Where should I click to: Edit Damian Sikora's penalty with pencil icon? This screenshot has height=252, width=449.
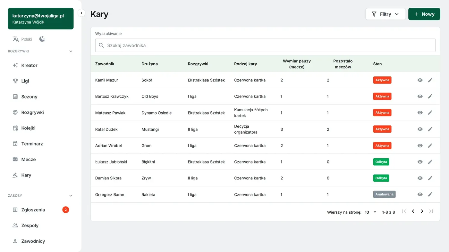[430, 178]
